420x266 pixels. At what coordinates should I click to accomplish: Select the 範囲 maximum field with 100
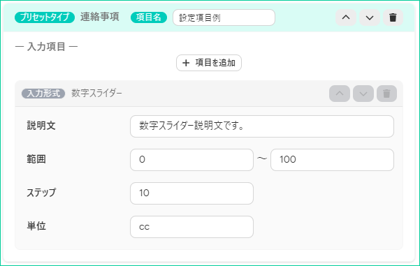[332, 160]
